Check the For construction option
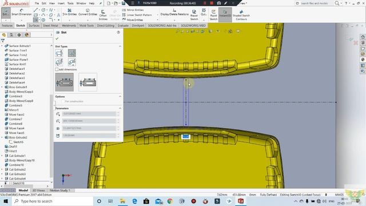The height and width of the screenshot is (206, 366). (x=62, y=101)
